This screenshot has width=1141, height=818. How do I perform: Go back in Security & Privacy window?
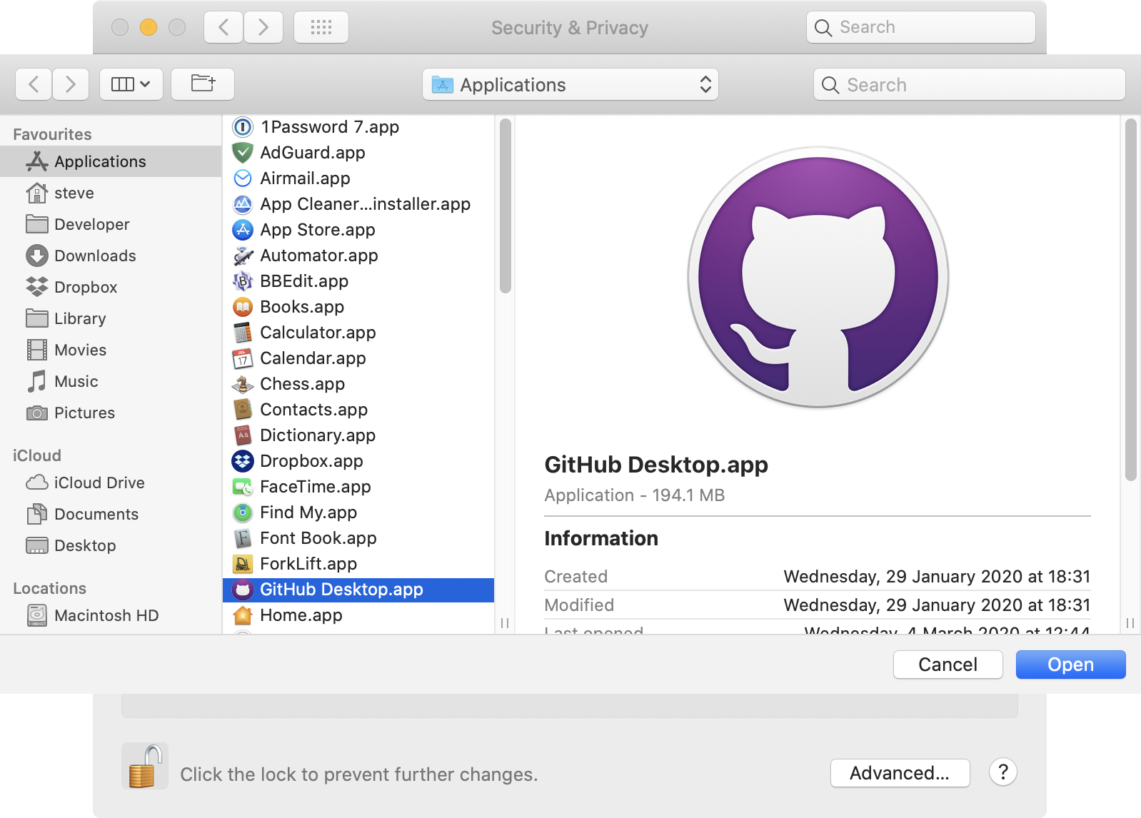pos(223,27)
